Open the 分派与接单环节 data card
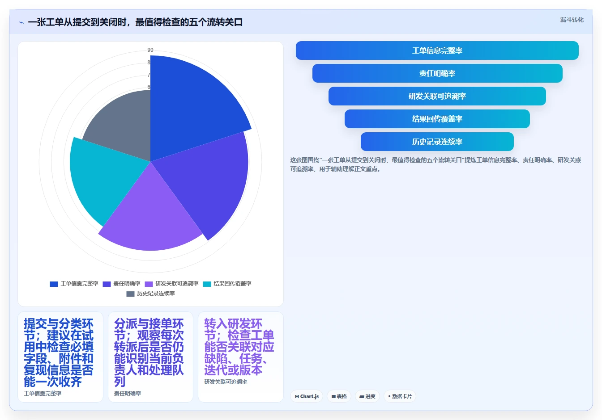 [150, 357]
